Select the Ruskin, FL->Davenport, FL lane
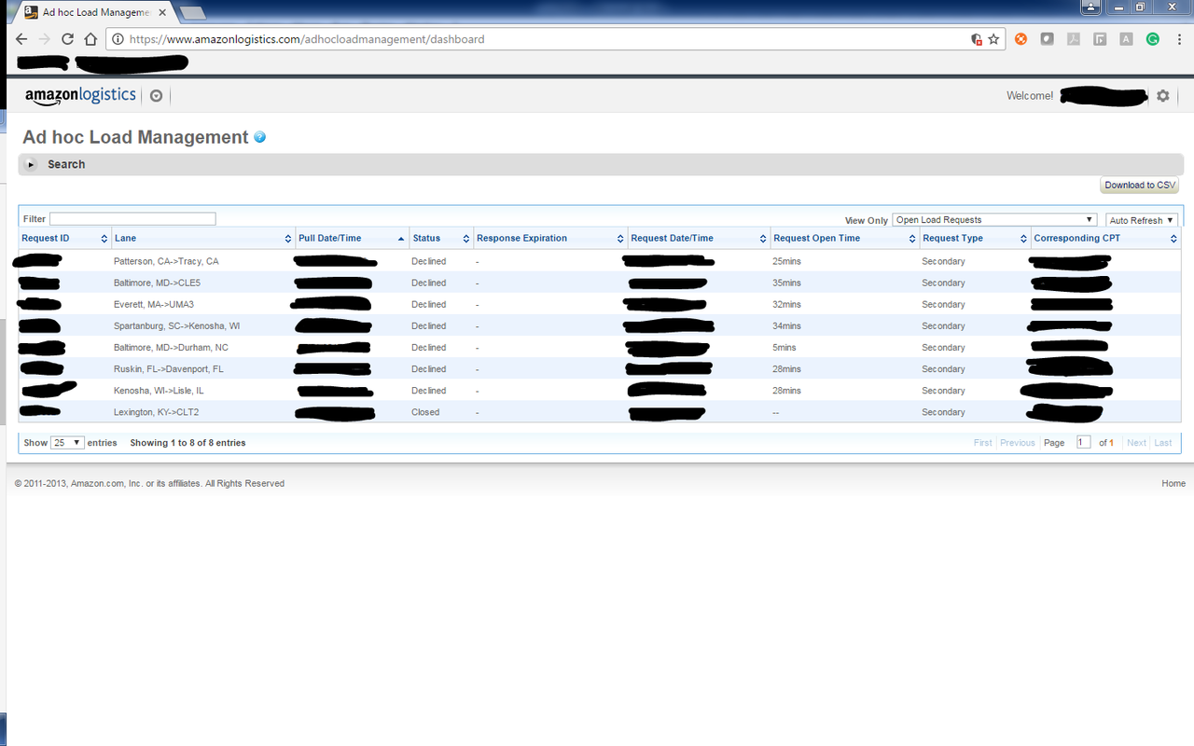 (169, 369)
